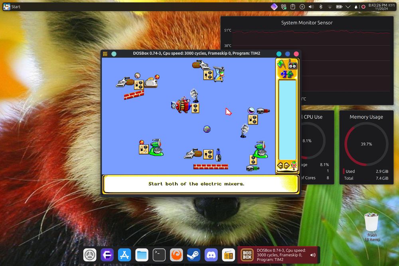
Task: Switch to DOSBox task in the dock
Action: point(279,255)
